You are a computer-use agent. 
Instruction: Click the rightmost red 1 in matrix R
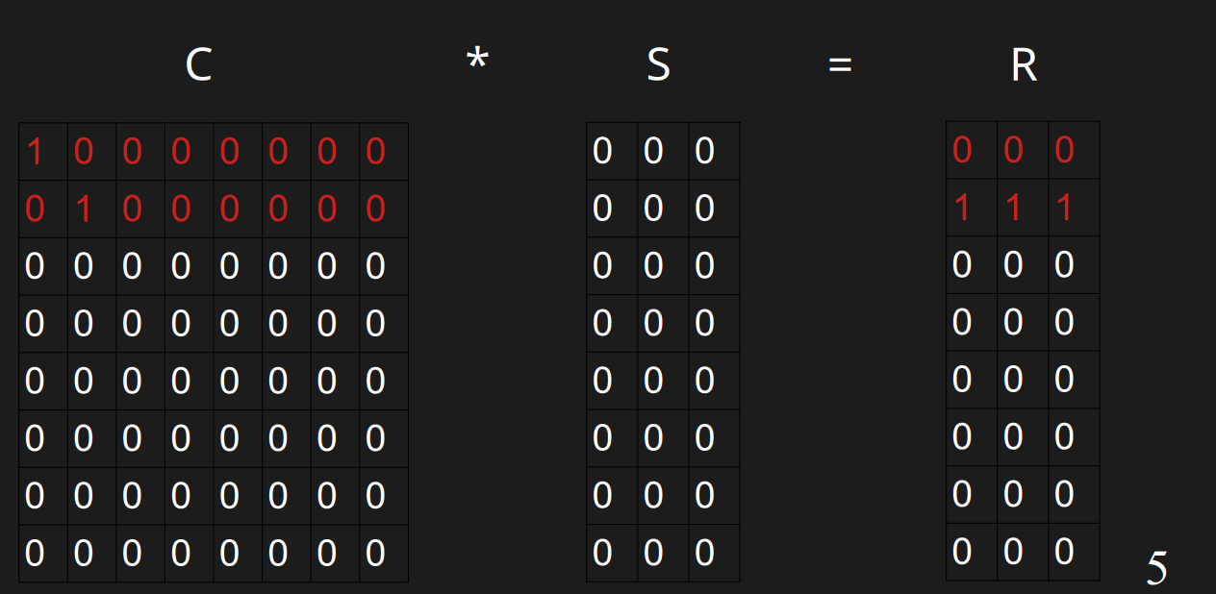pos(1064,208)
